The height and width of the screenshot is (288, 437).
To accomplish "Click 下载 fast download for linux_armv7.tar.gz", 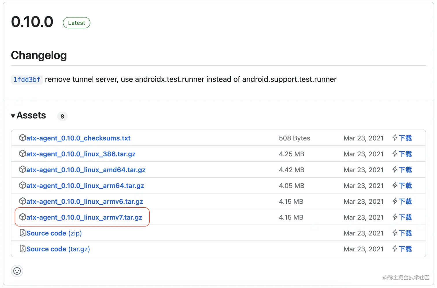I will click(402, 217).
